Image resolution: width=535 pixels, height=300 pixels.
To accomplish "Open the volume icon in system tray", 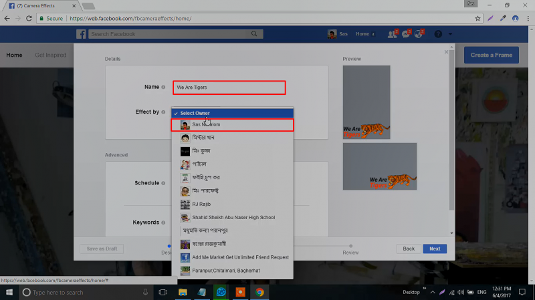I will click(x=461, y=293).
